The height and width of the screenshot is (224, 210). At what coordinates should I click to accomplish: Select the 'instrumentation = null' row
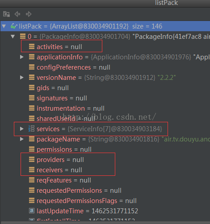[x=71, y=108]
